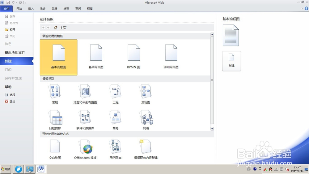This screenshot has width=309, height=174.
Task: Click the quick access save icon
Action: click(x=8, y=2)
